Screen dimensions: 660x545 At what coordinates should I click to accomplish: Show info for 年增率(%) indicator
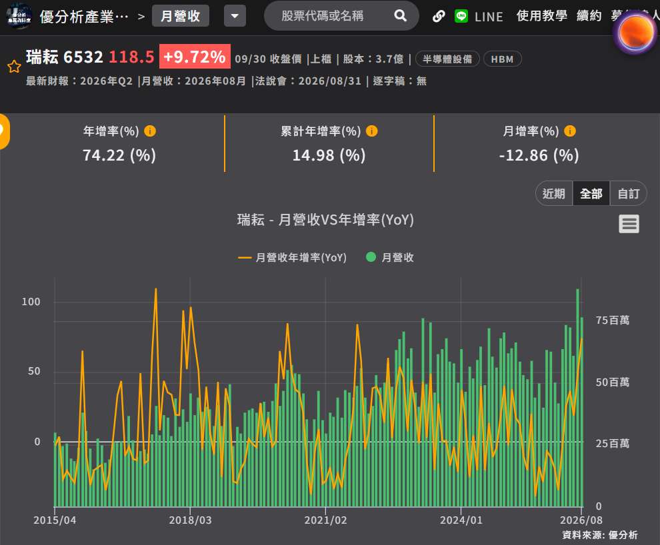coord(150,131)
